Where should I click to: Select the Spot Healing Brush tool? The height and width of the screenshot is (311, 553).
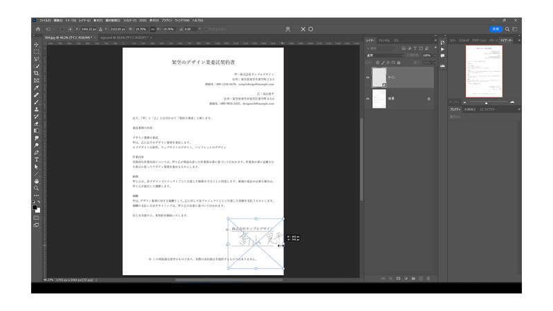click(x=37, y=95)
